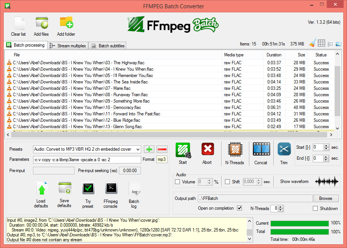Click the Total progress bar

click(300, 232)
